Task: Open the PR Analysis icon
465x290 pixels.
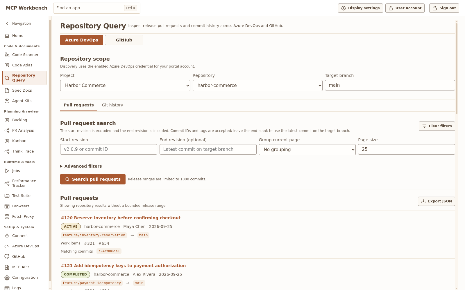Action: click(7, 130)
